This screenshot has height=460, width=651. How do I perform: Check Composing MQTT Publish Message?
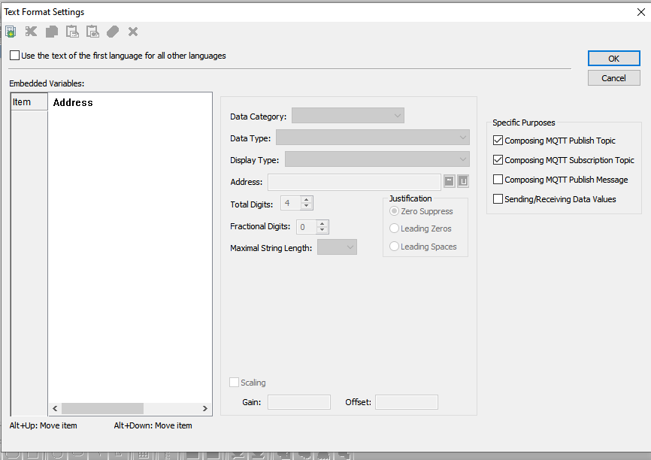[498, 180]
